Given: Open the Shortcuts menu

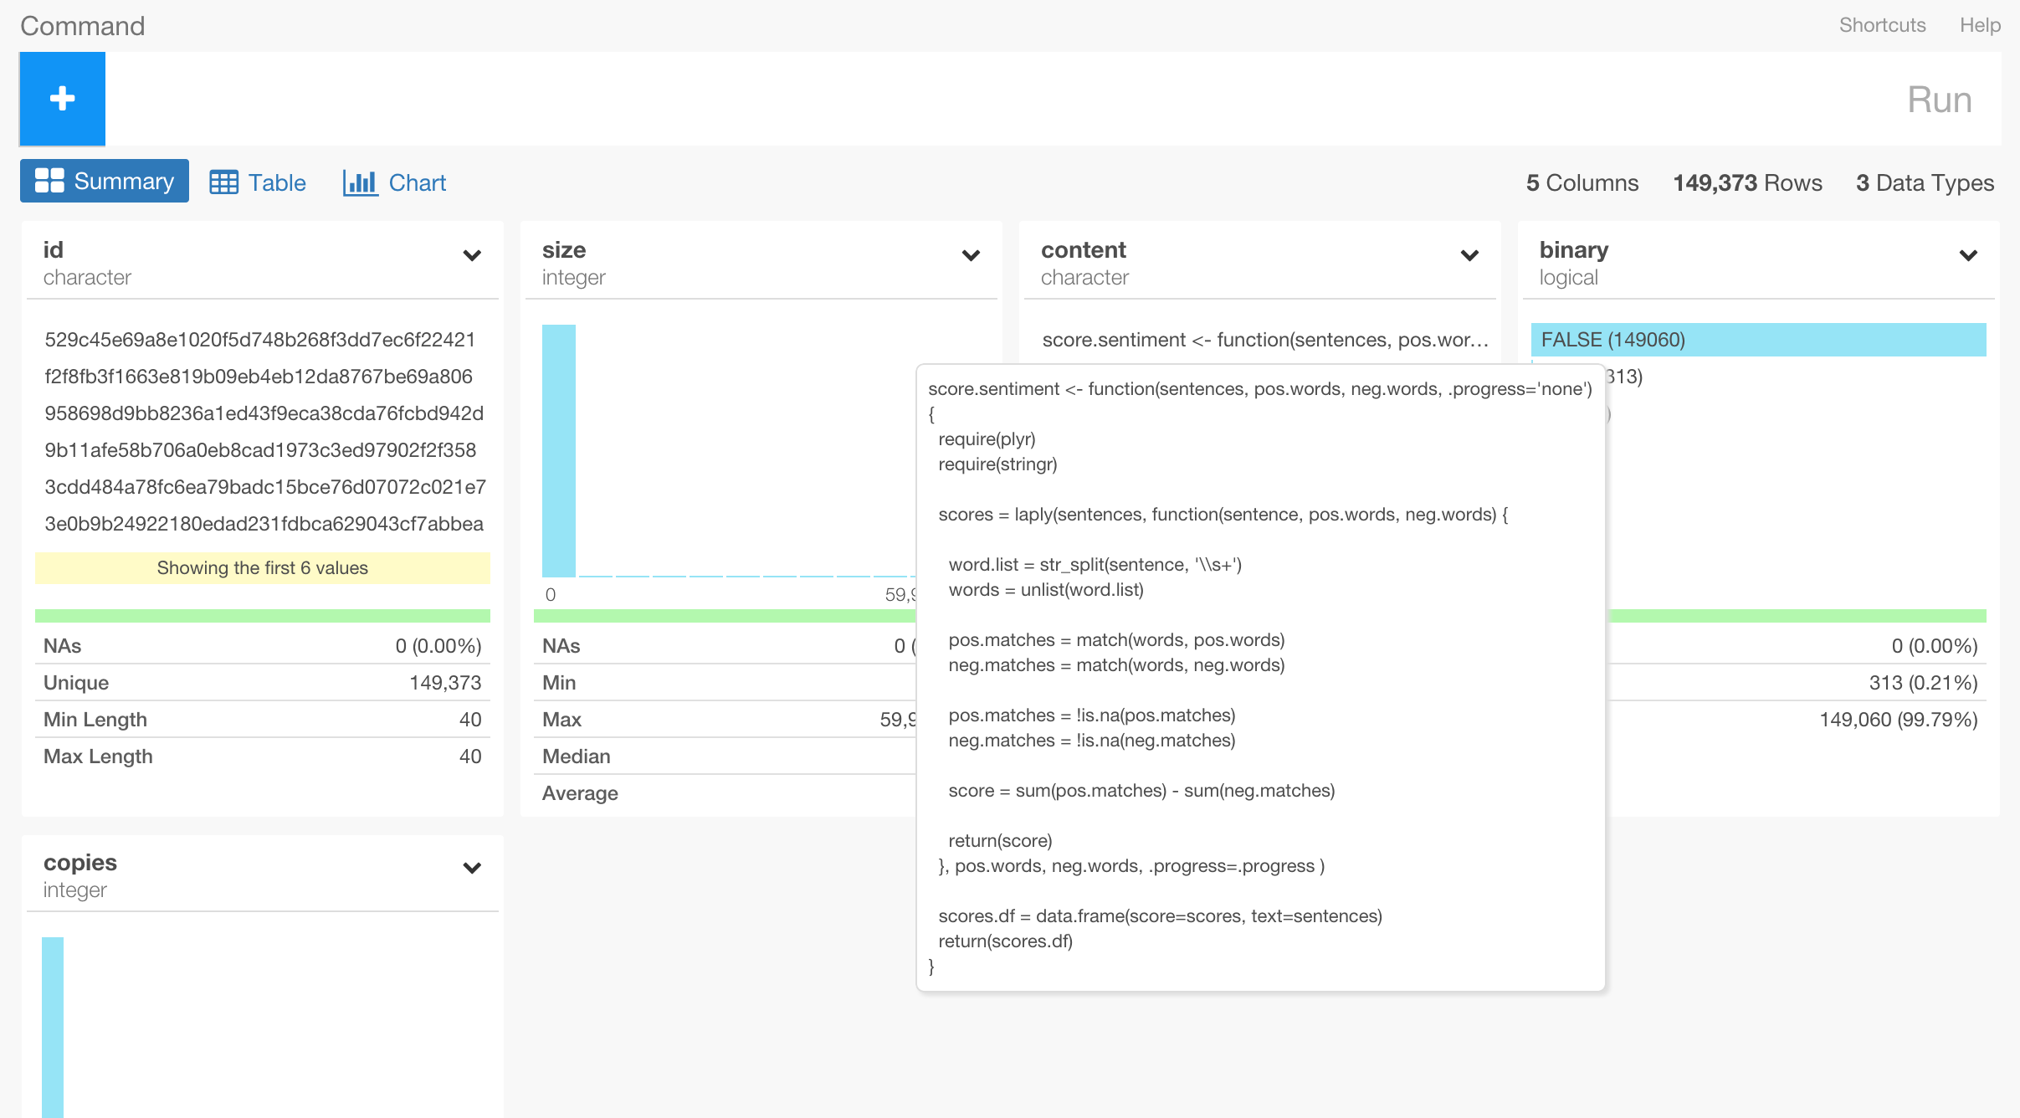Looking at the screenshot, I should pyautogui.click(x=1882, y=24).
